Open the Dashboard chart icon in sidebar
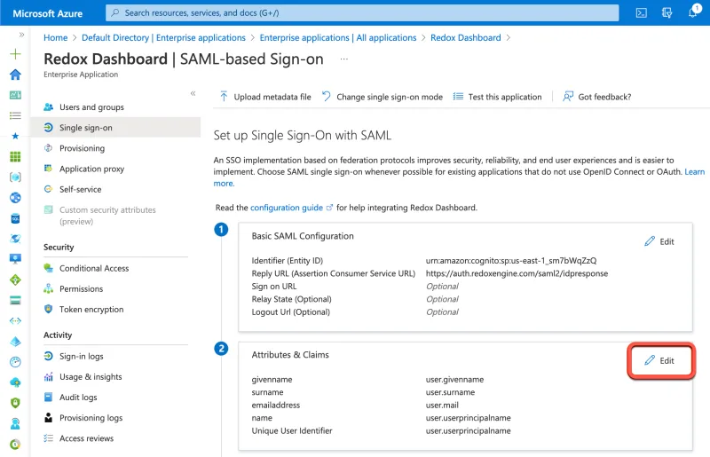This screenshot has height=457, width=710. tap(15, 95)
